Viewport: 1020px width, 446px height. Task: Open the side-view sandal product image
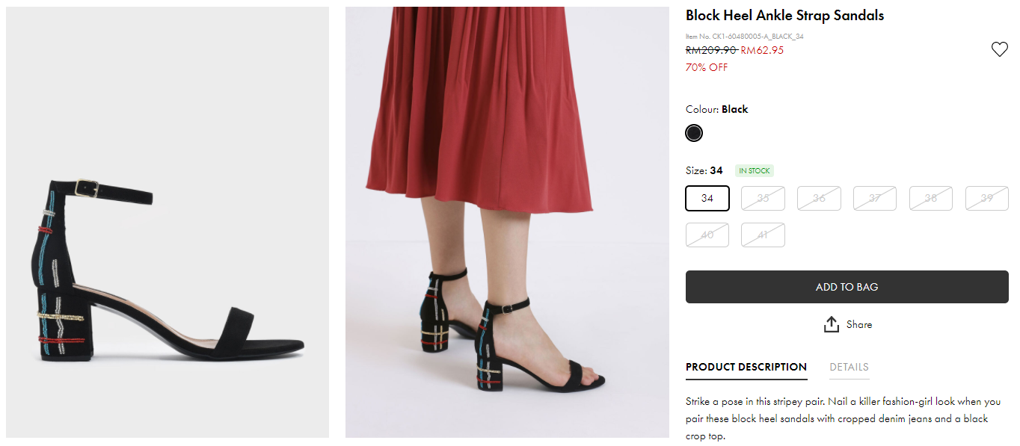(168, 223)
